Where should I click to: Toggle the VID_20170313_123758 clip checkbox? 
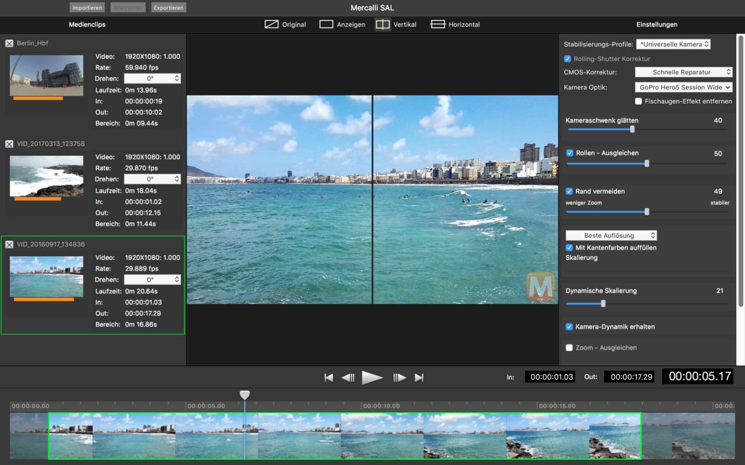(9, 144)
